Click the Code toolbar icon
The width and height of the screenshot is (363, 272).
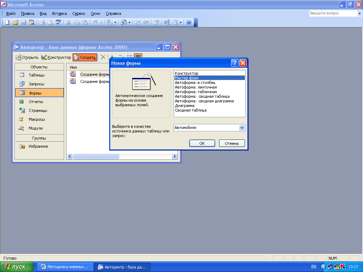tap(138, 22)
